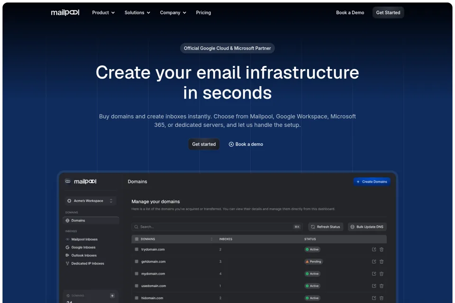Toggle the select-all checkbox in the Domains header

click(x=136, y=239)
